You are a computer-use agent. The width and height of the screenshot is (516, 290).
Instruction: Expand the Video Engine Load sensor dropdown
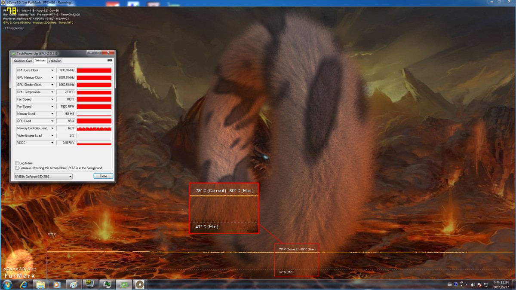tap(52, 136)
